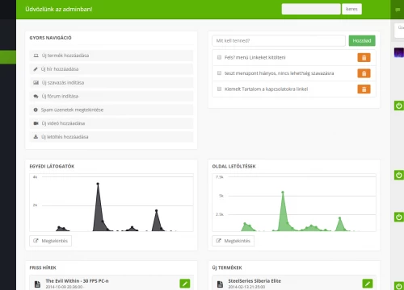Viewport: 404px width, 290px height.
Task: Mark 'Kiemelt Tartalom a kapcsolatokra linkel' as done
Action: 219,89
